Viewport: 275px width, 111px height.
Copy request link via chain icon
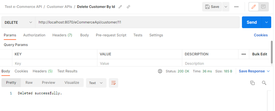128,7
